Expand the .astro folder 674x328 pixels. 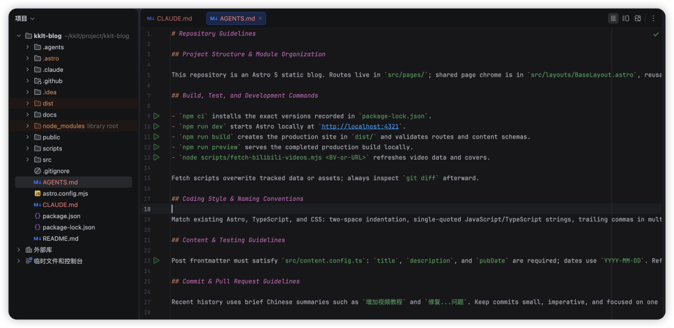pos(27,59)
